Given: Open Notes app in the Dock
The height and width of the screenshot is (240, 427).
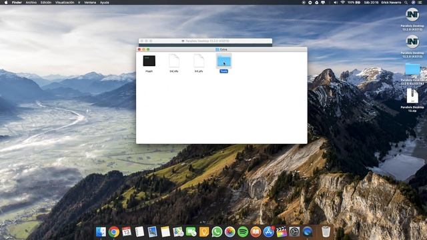Looking at the screenshot, I should [165, 232].
